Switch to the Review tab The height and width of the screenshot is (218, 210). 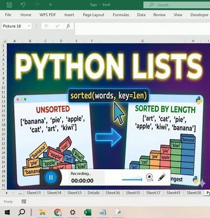click(159, 15)
